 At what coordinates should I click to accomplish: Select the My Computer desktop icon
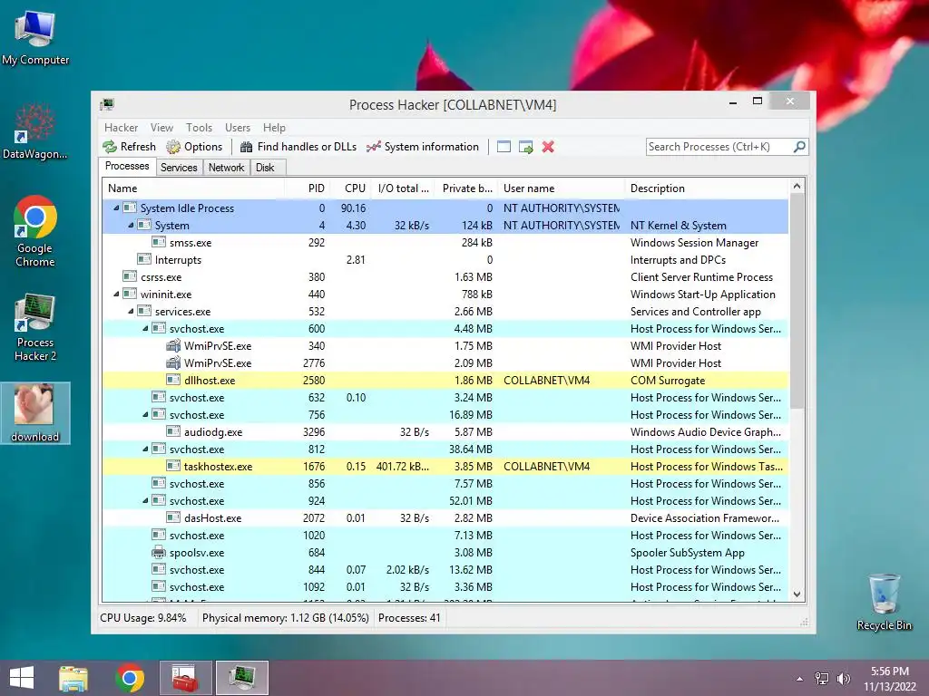[35, 38]
